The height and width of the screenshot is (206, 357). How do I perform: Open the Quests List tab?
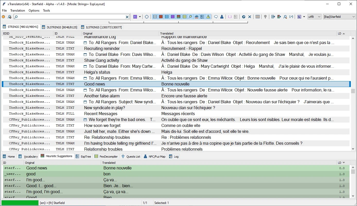point(131,156)
